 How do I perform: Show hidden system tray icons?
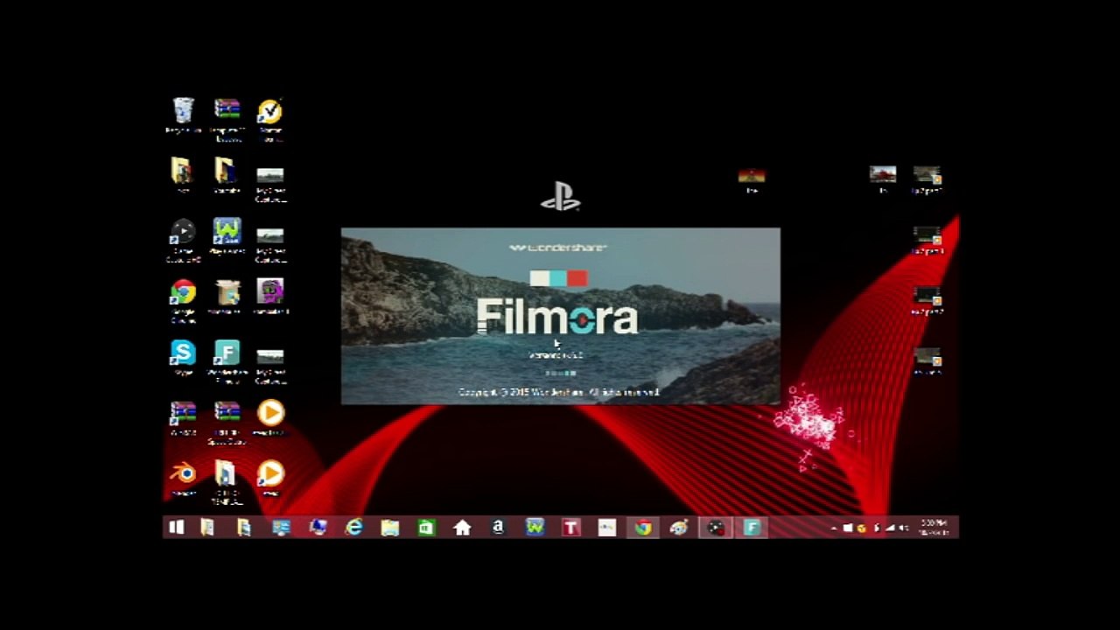point(834,528)
